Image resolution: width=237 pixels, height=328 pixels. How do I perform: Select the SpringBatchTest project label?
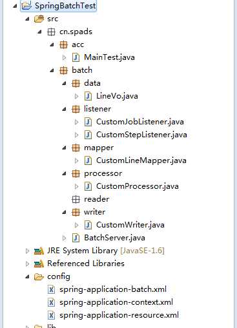click(65, 6)
